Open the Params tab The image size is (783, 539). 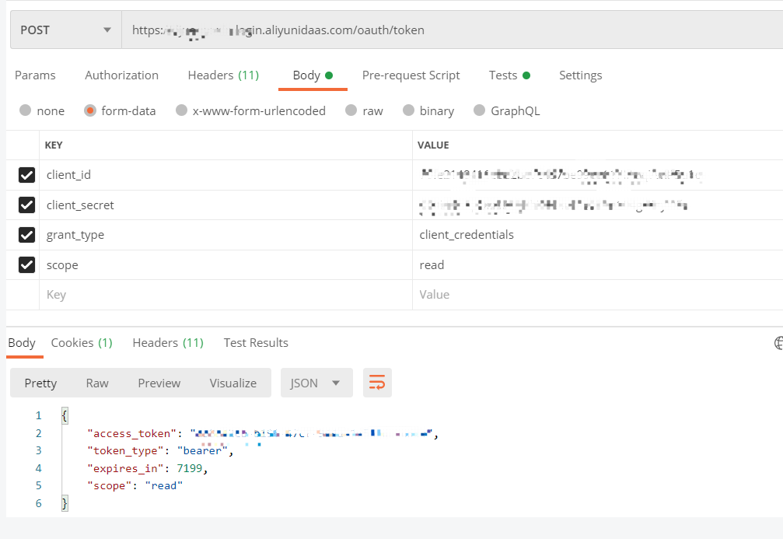click(35, 75)
